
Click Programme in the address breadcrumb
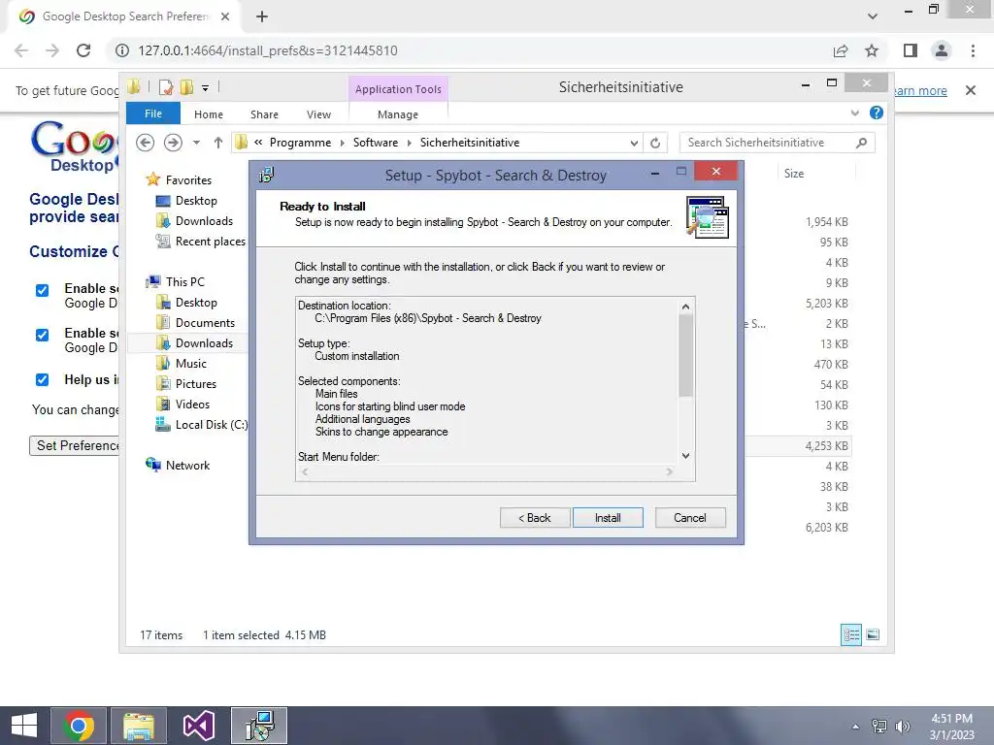301,143
